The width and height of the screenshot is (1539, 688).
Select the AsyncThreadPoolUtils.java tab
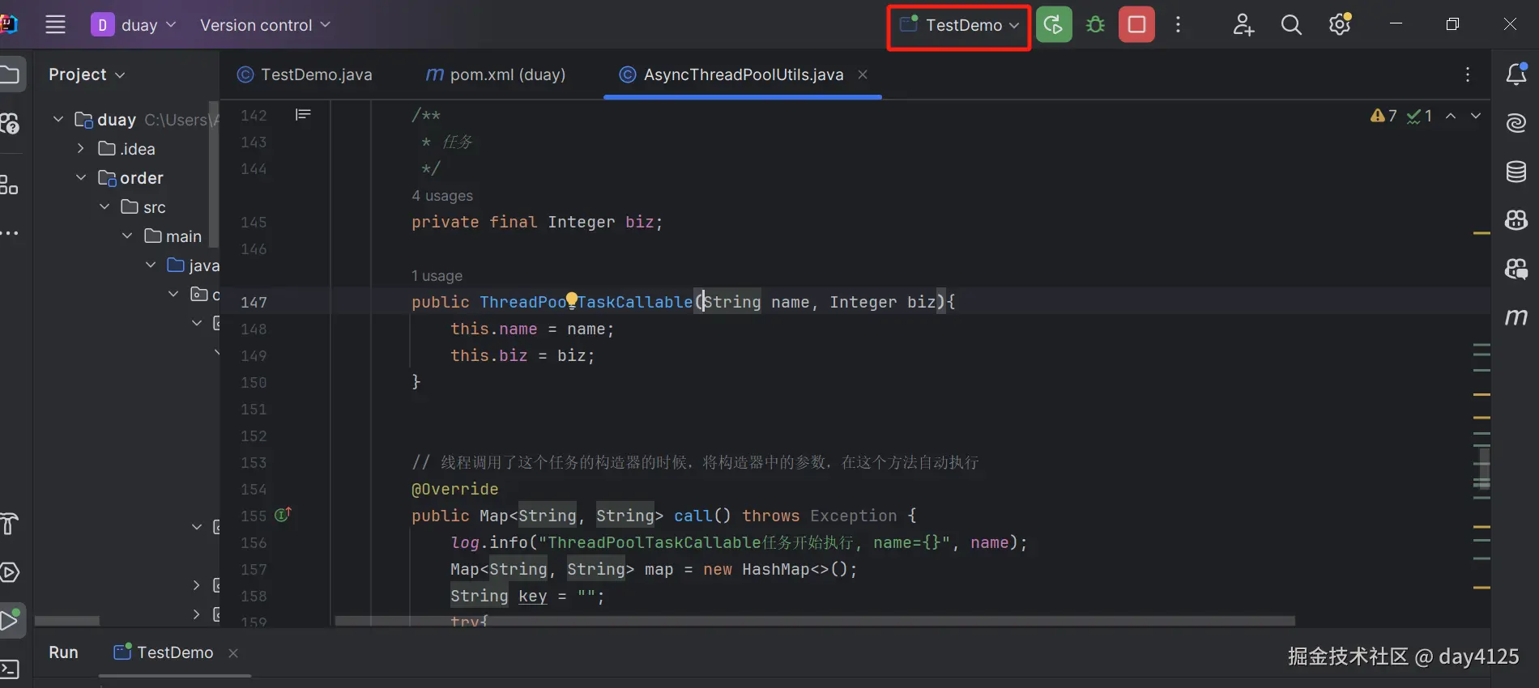click(x=731, y=74)
